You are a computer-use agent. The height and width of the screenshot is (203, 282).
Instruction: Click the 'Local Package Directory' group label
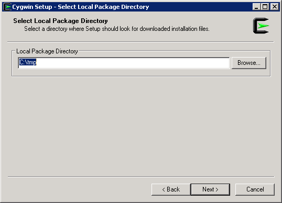point(47,51)
